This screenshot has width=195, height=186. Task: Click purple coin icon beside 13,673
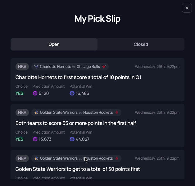[x=35, y=139]
